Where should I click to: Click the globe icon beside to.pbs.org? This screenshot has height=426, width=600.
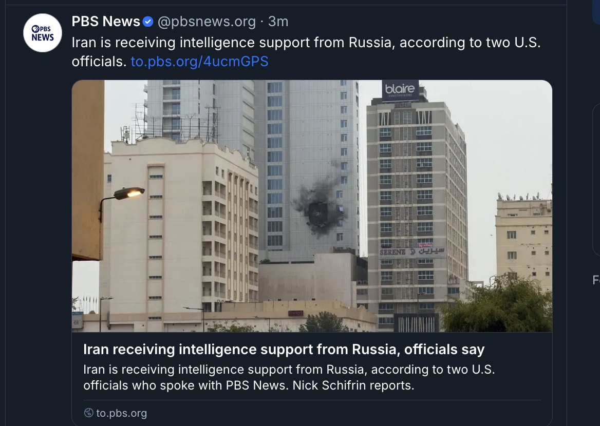pos(88,413)
